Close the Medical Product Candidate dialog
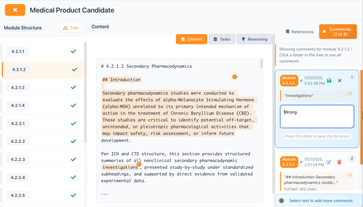363x207 pixels. pyautogui.click(x=15, y=10)
